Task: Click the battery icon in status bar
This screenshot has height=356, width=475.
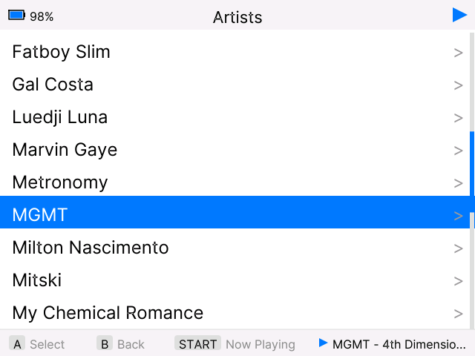Action: coord(16,16)
